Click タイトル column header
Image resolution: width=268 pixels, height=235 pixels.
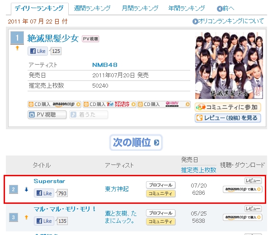tap(42, 165)
